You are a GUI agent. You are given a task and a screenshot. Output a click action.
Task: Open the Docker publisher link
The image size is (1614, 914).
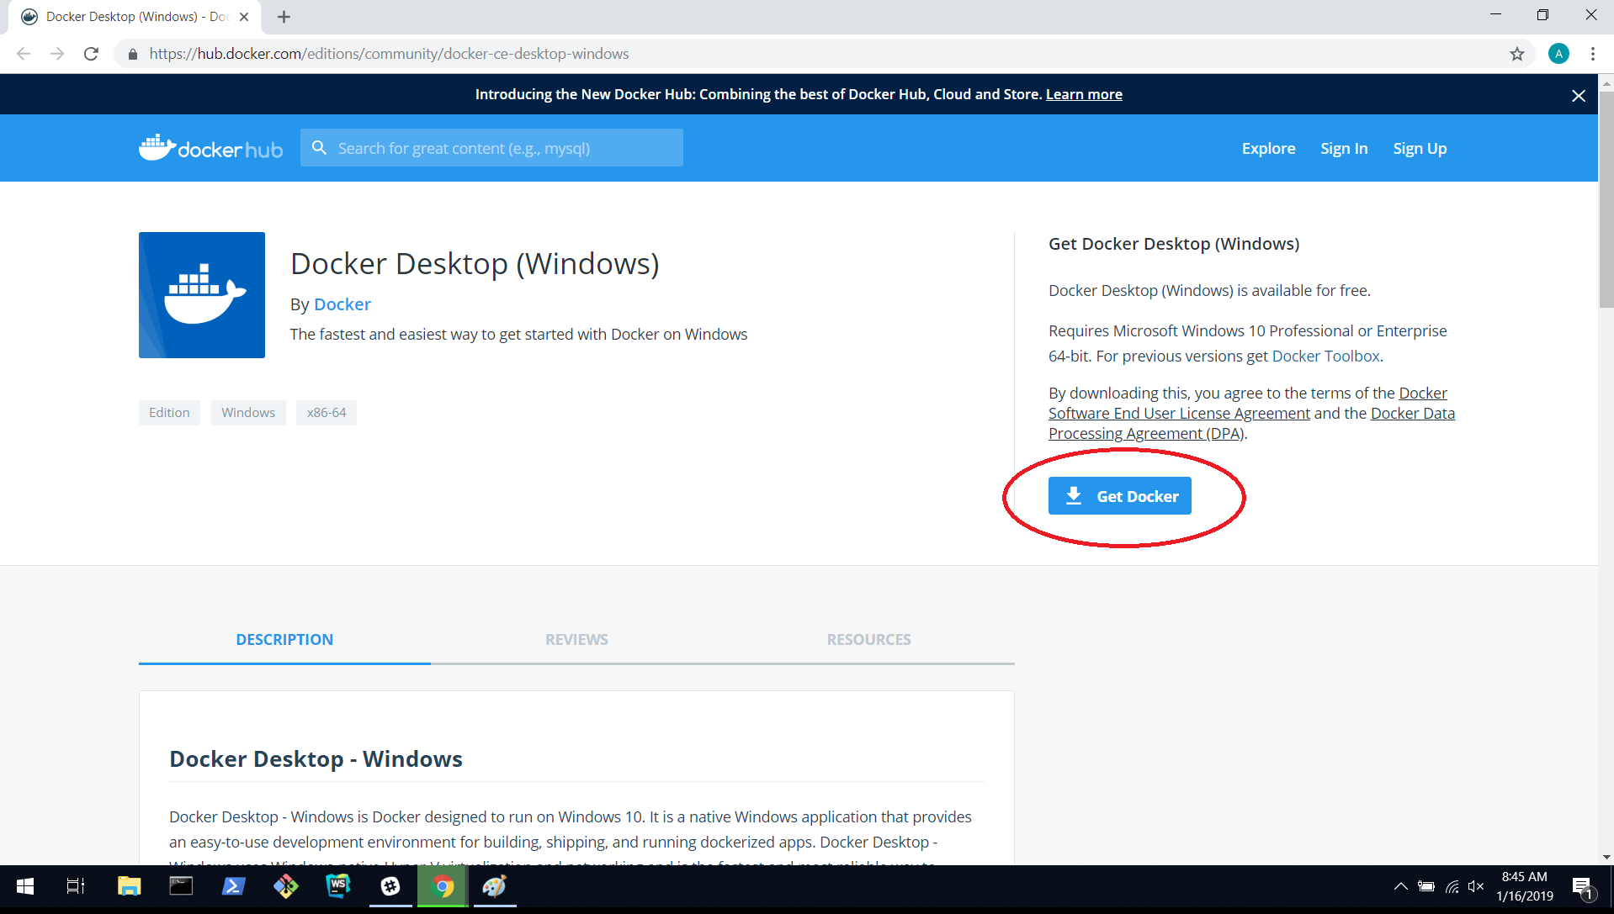(342, 304)
